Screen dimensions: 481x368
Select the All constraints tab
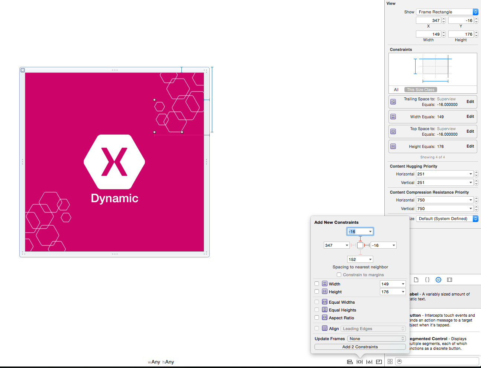click(396, 90)
